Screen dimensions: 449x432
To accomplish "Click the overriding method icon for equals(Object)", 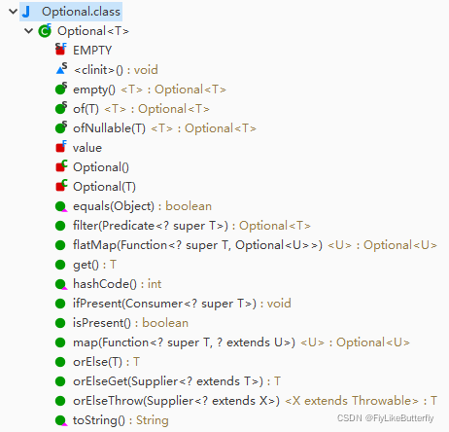I will click(61, 206).
